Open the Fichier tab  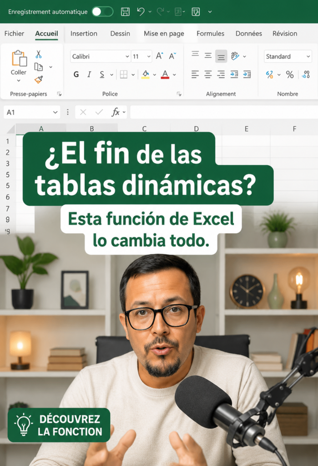tap(14, 33)
